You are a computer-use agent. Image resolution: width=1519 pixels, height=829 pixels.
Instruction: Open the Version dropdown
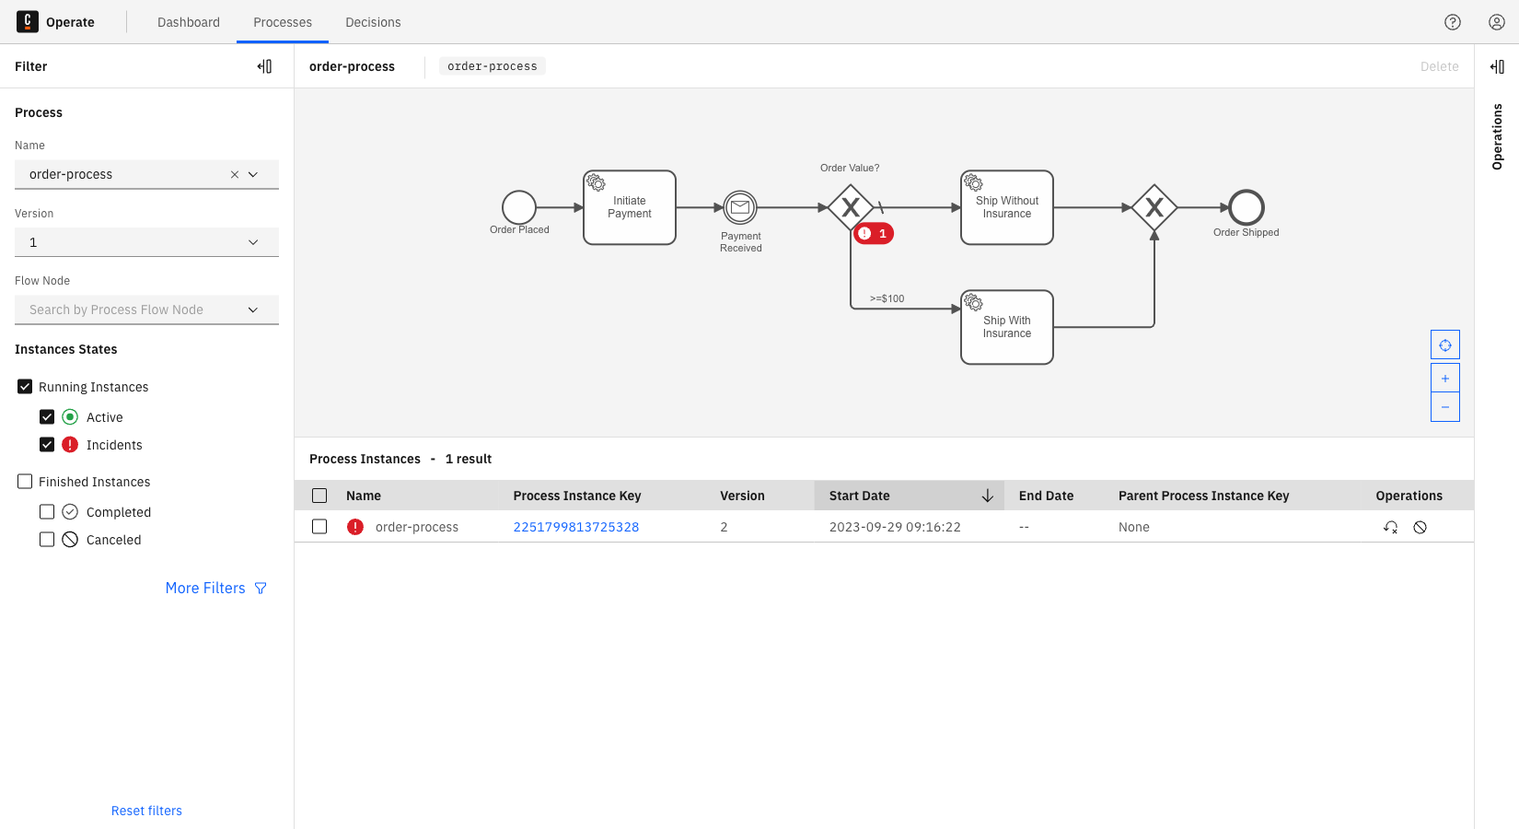coord(253,241)
